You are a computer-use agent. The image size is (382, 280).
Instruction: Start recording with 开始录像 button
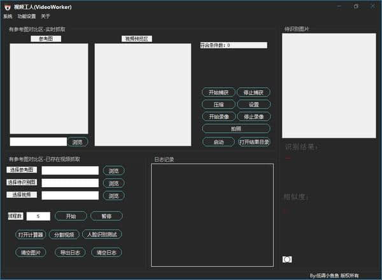pyautogui.click(x=218, y=116)
